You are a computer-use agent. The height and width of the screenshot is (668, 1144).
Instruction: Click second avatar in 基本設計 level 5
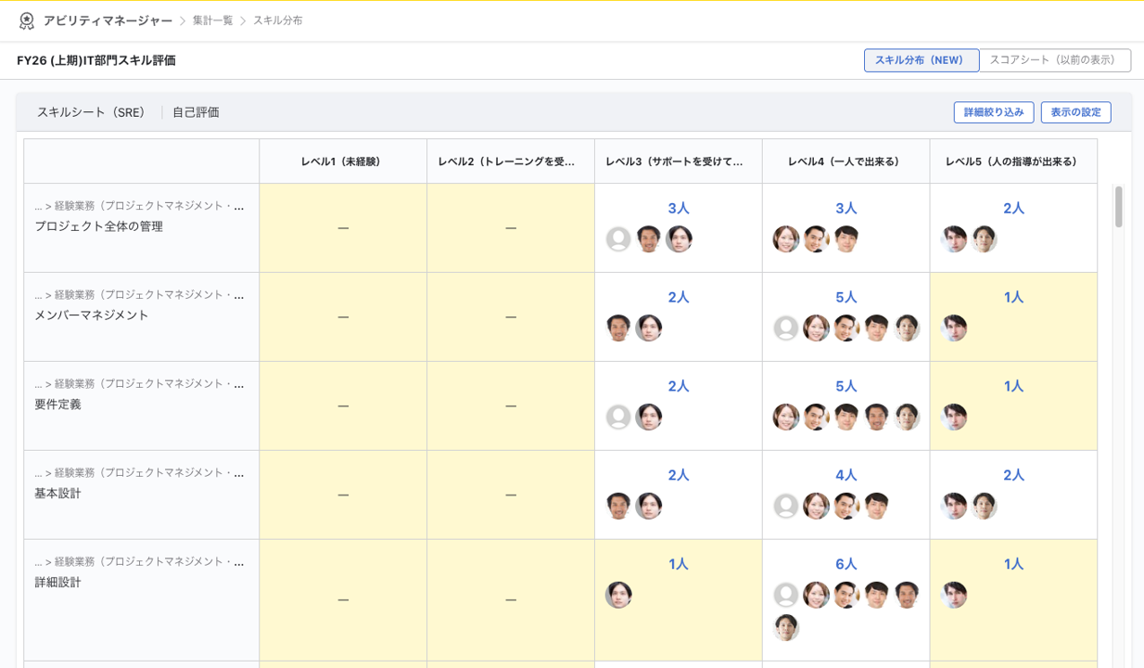pyautogui.click(x=984, y=507)
